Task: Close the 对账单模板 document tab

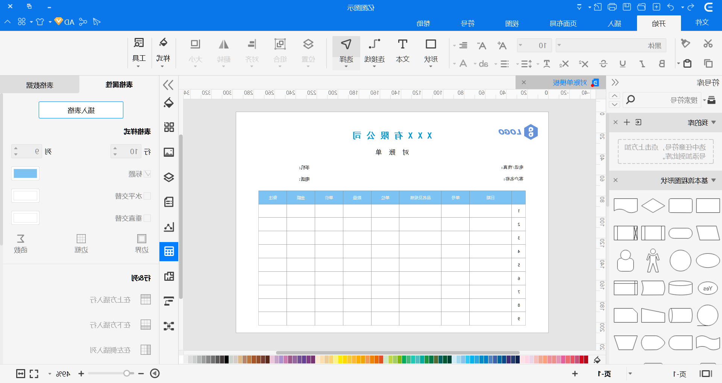Action: [x=524, y=82]
